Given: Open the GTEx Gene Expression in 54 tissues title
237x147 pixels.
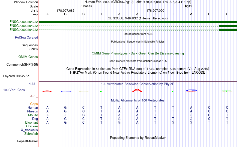Looking at the screenshot, I should (x=138, y=69).
